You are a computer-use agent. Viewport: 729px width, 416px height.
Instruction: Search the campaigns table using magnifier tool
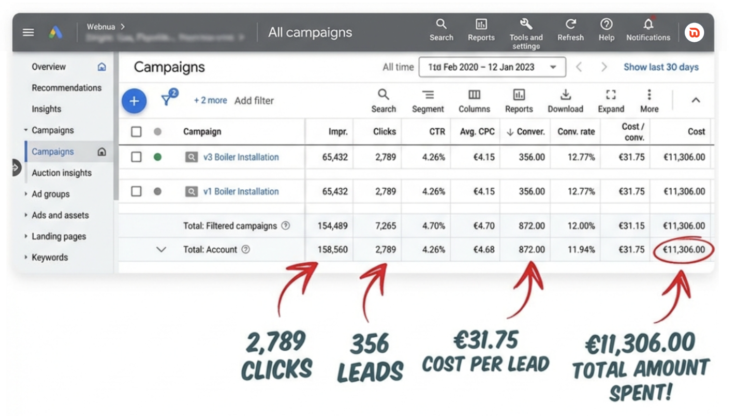(x=384, y=101)
